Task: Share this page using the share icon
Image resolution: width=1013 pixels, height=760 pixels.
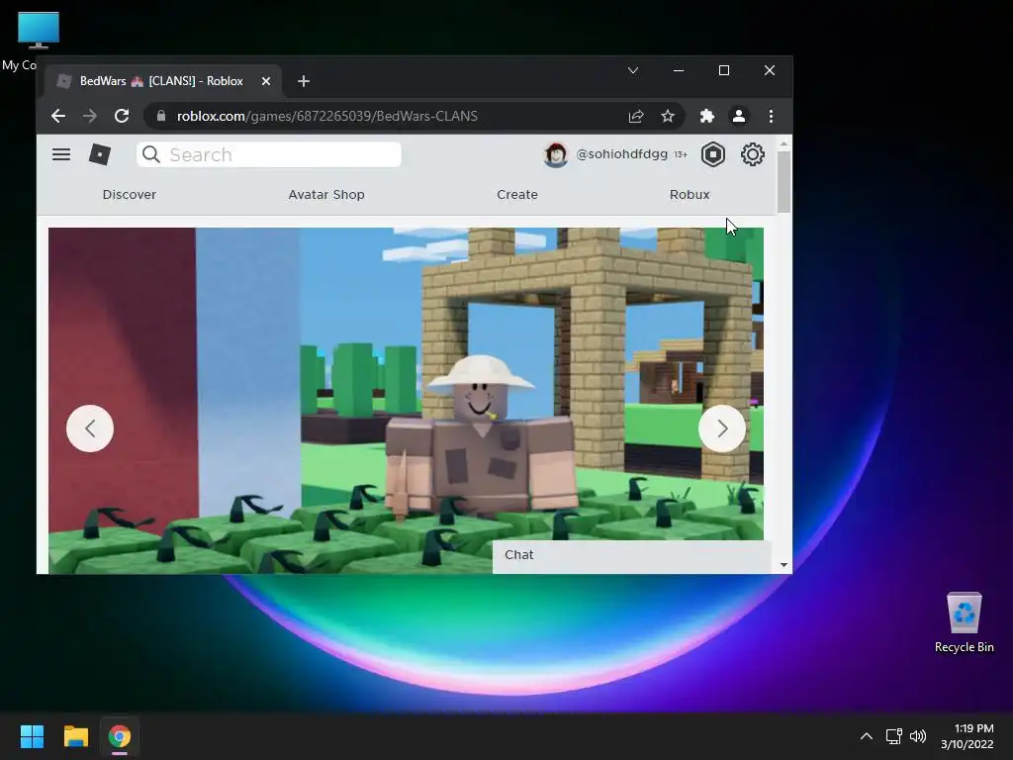Action: [636, 116]
